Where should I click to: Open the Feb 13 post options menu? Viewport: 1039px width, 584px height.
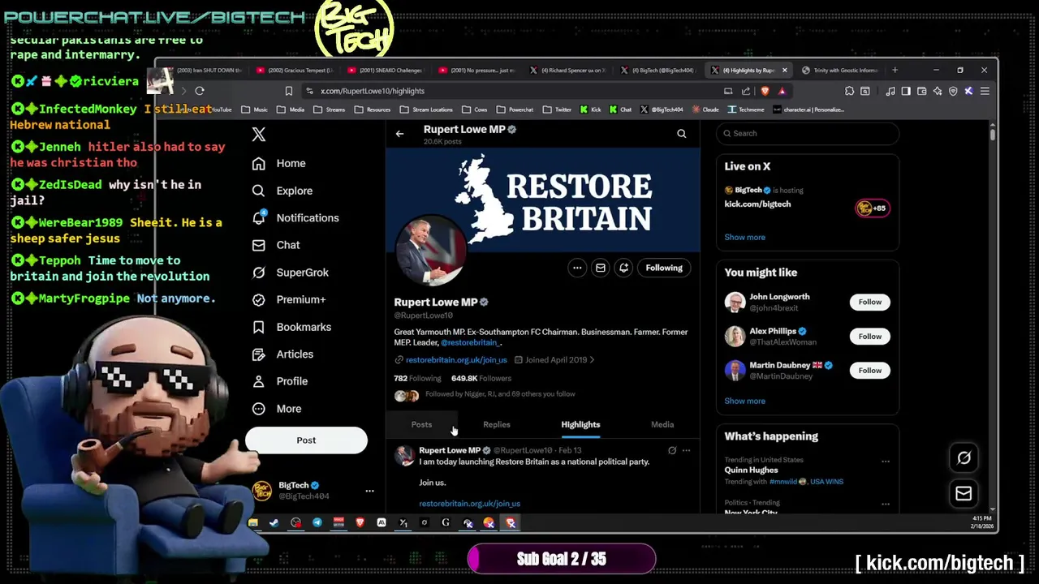click(x=686, y=450)
